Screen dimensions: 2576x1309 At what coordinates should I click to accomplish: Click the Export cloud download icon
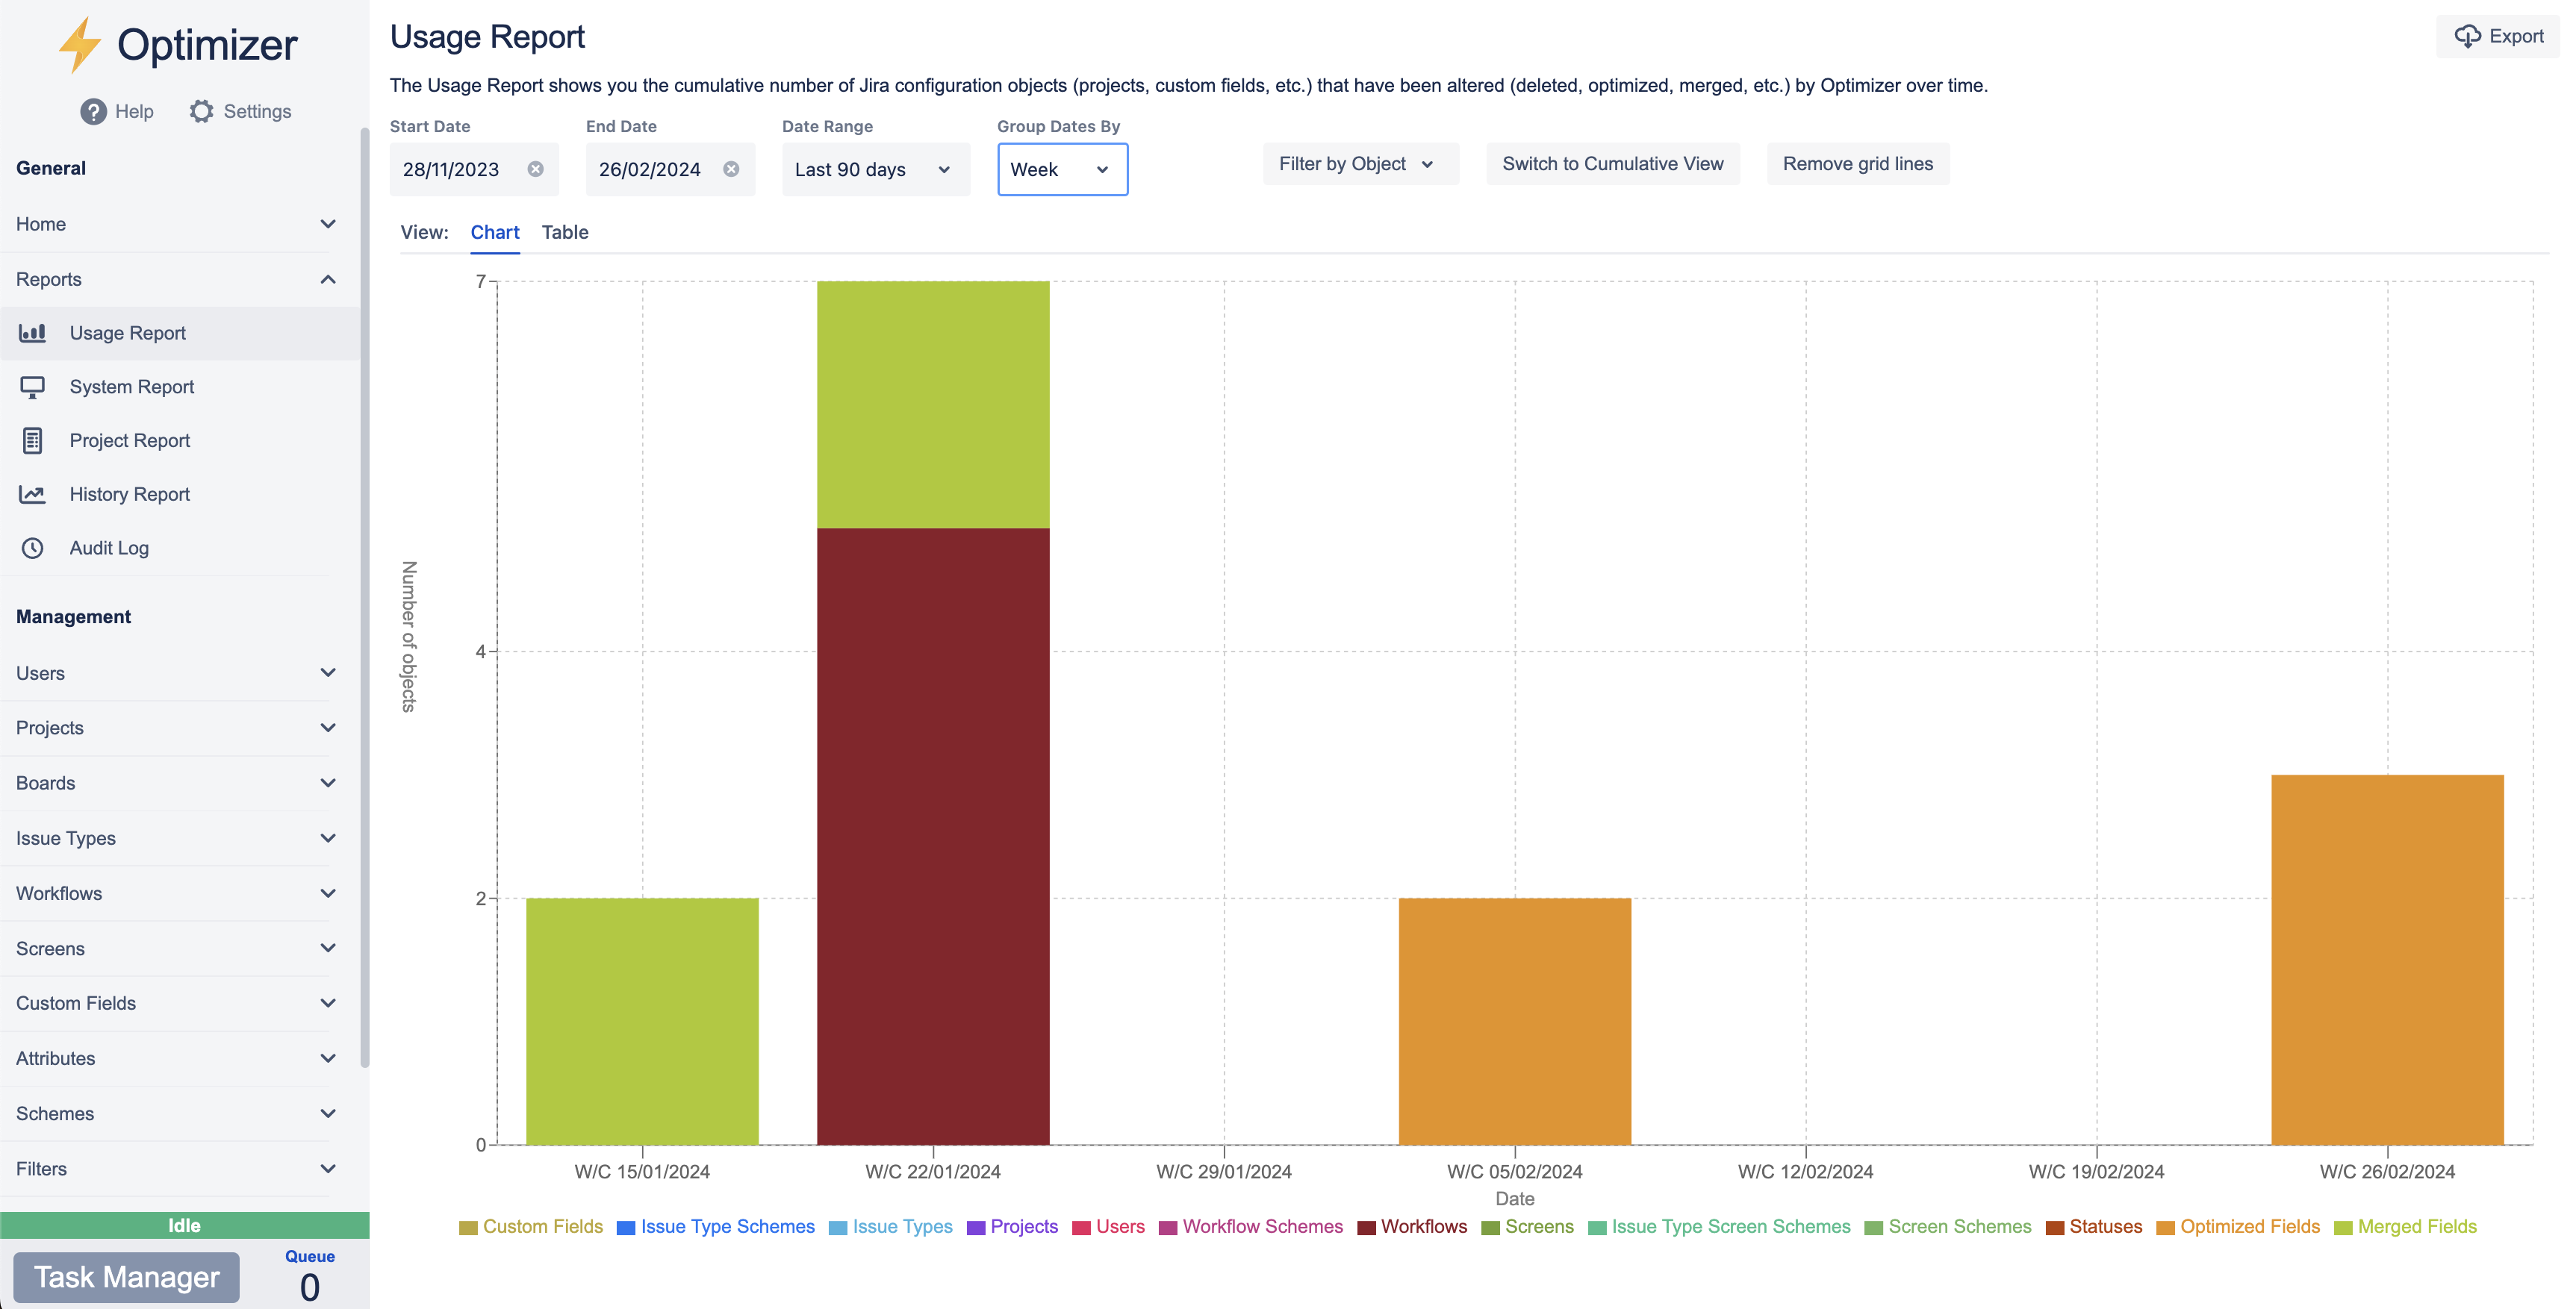[x=2467, y=37]
